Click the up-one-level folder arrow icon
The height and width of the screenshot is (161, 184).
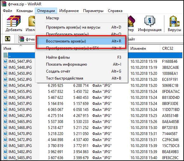[x=8, y=39]
